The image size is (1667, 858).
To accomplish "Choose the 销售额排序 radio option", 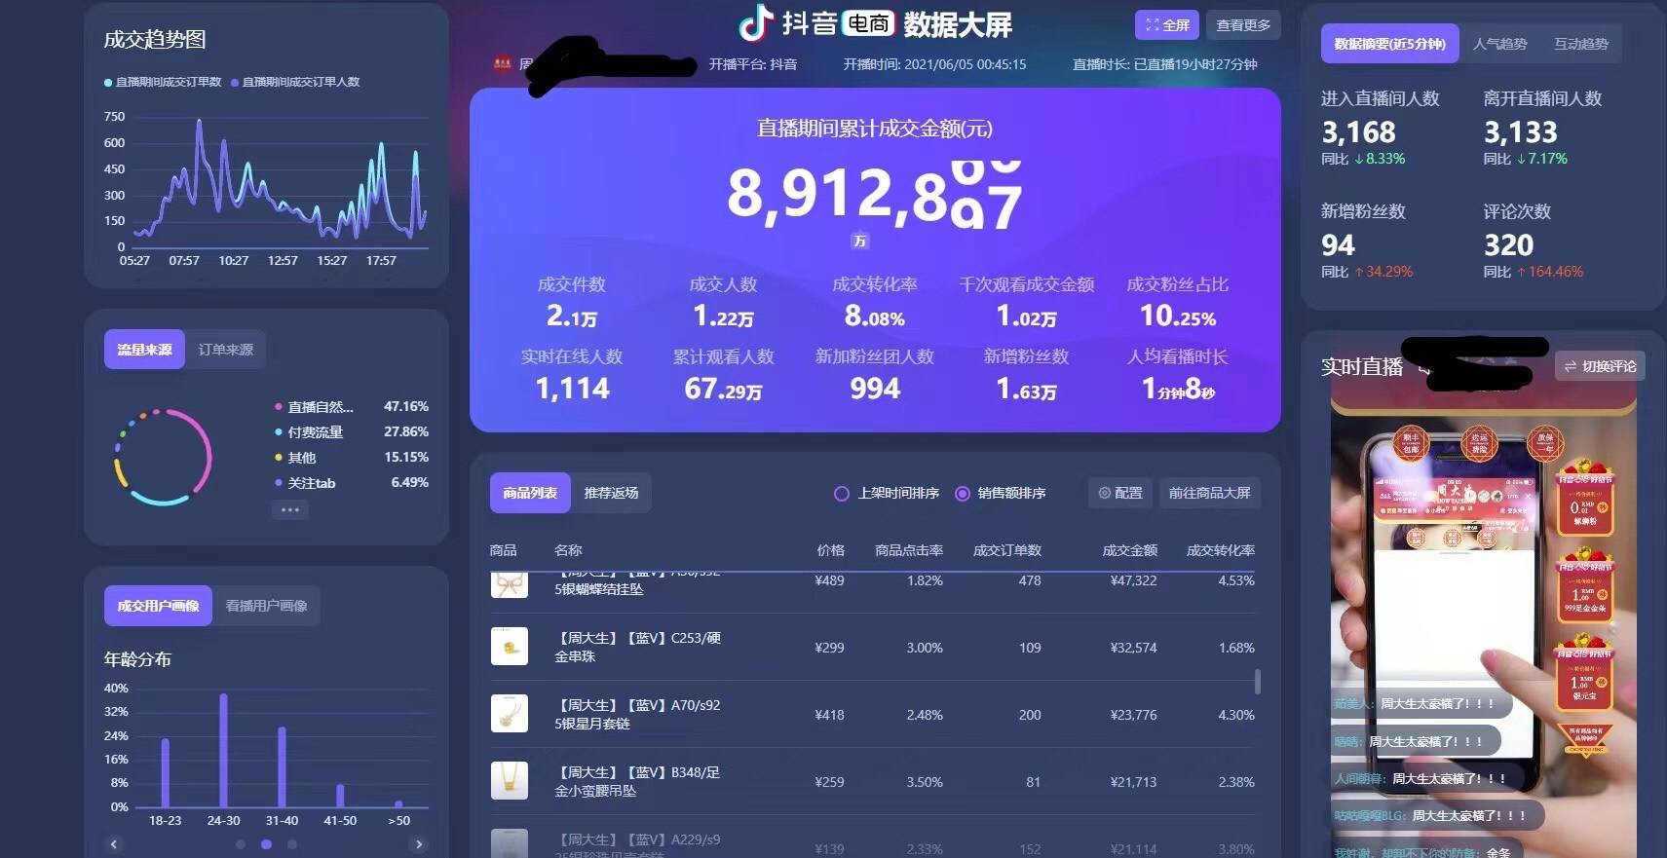I will (963, 494).
